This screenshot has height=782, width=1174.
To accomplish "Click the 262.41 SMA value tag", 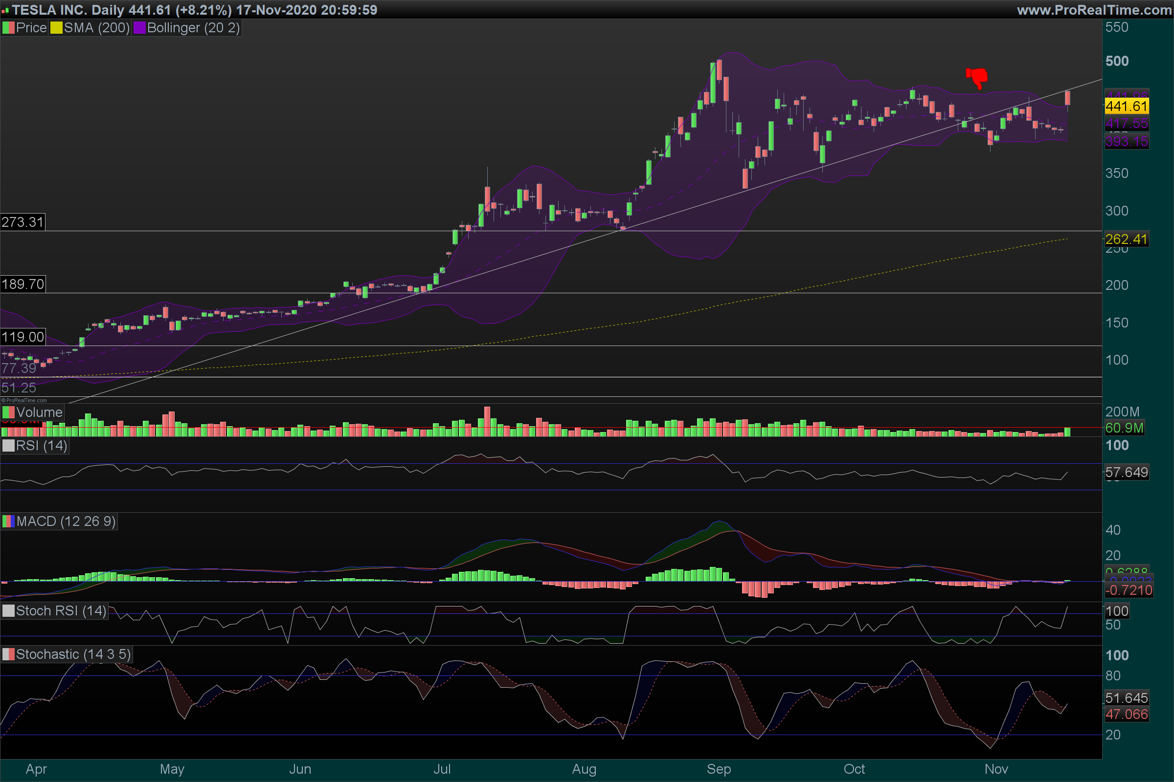I will 1126,239.
